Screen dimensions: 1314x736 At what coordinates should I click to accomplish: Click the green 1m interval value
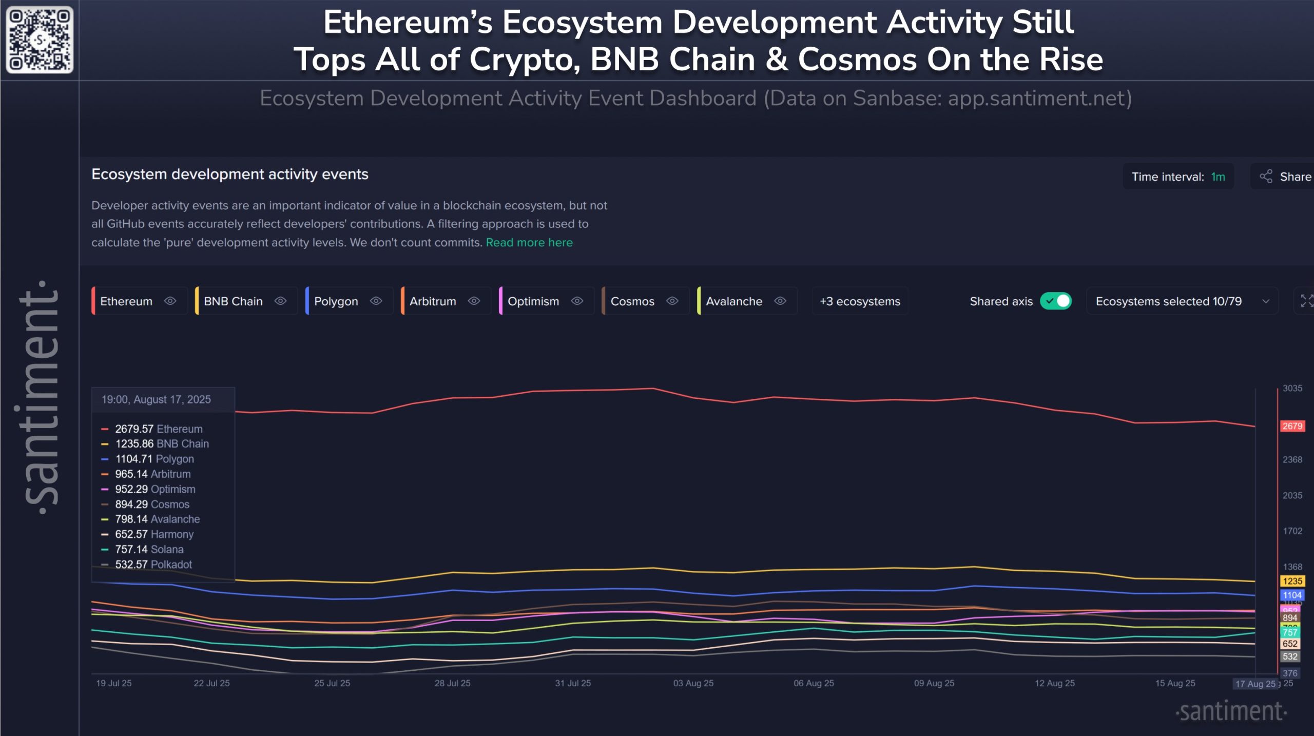(1218, 177)
